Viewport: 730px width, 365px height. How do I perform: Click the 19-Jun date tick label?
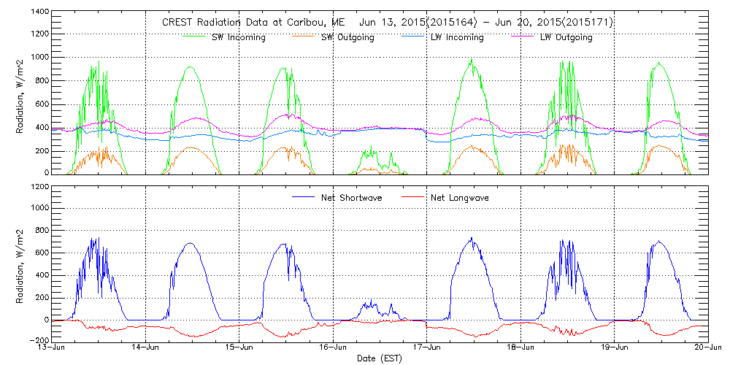(x=615, y=347)
